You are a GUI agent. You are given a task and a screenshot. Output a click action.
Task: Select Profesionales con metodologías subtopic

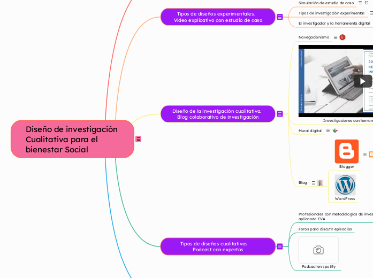336,217
